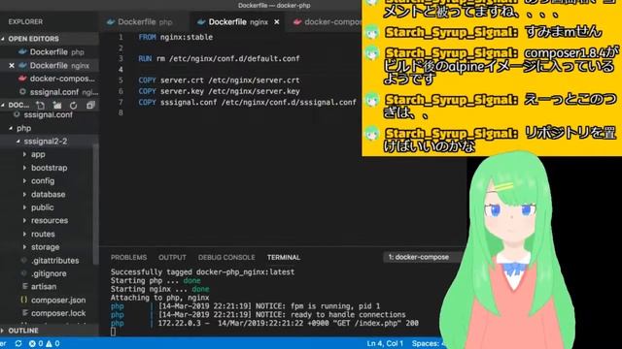Click the gear icon beside sssignal.conf open editor
Viewport: 622px width, 349px height.
[22, 92]
